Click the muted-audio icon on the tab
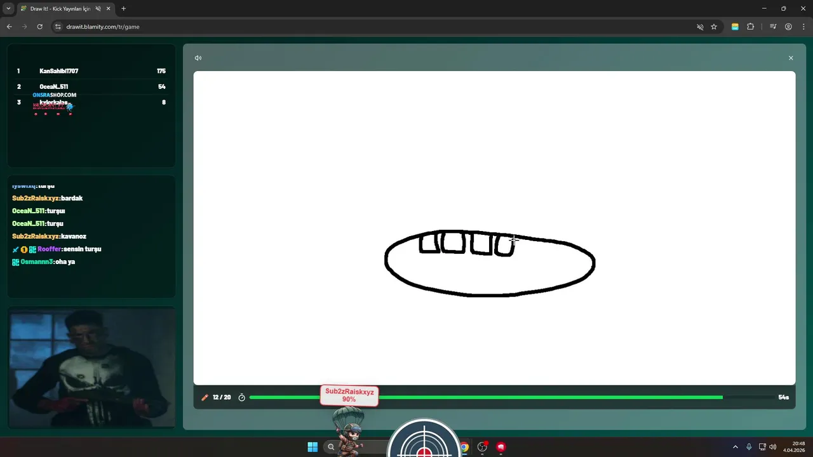The width and height of the screenshot is (813, 457). pyautogui.click(x=98, y=9)
